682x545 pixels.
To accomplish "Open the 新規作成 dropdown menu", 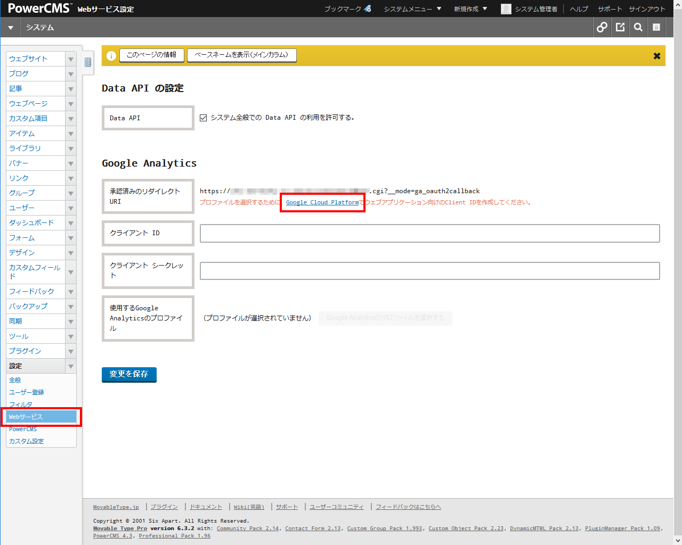I will click(470, 9).
